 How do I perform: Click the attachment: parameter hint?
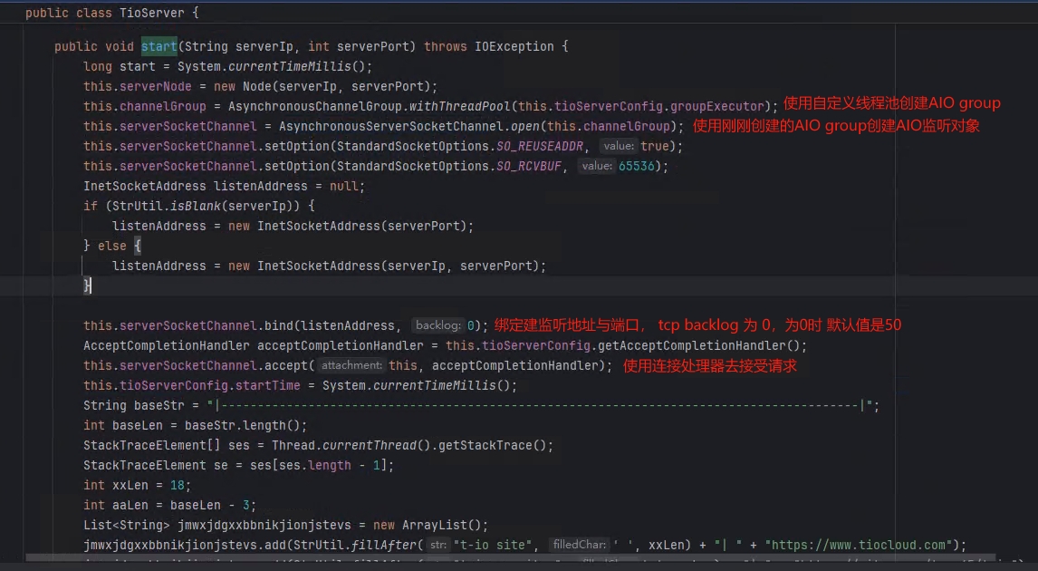click(x=351, y=365)
